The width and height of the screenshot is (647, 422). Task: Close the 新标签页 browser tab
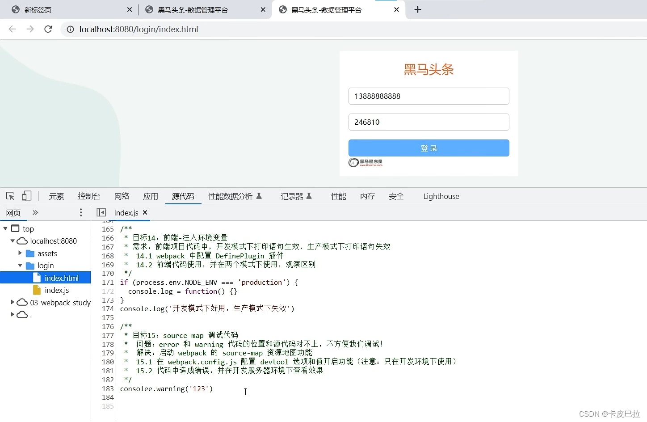[x=130, y=9]
